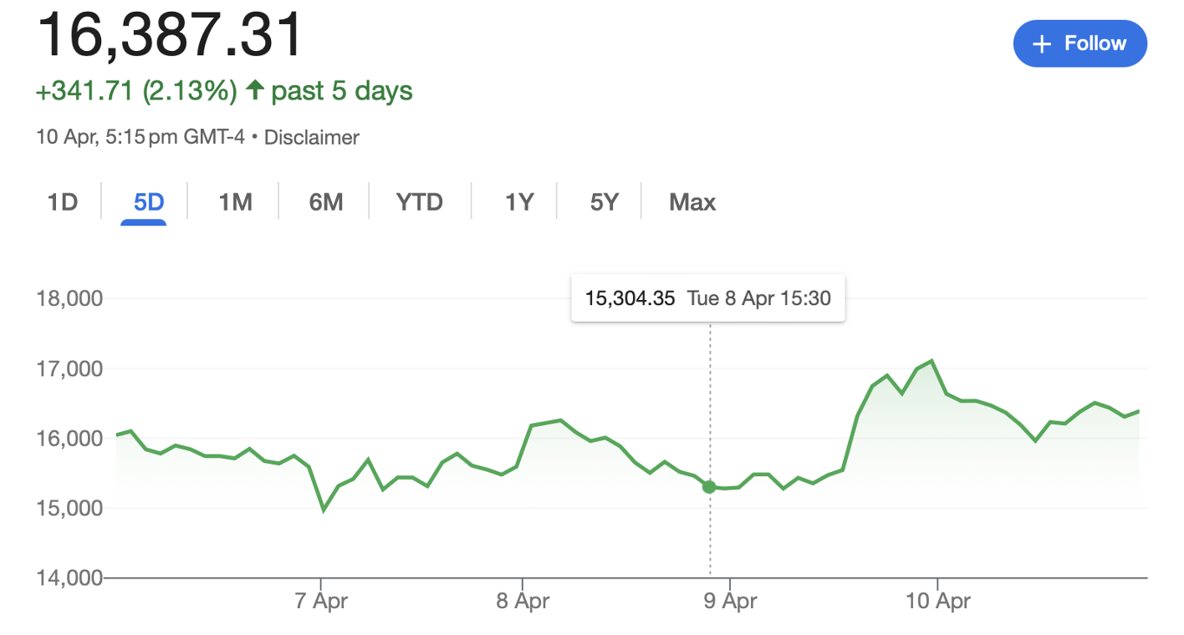
Task: Click the 18,000 y-axis label
Action: click(x=70, y=298)
